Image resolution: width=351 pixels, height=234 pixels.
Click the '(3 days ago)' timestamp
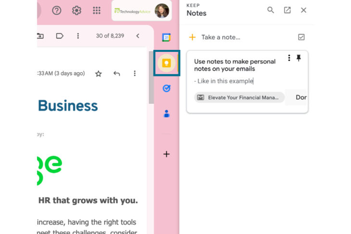point(70,74)
